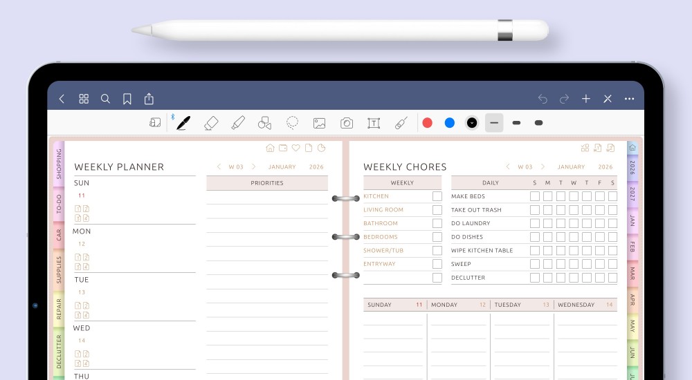Choose the black pen color
Screen dimensions: 692x380
(472, 123)
